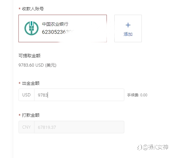This screenshot has width=170, height=158.
Task: Click the red asterisk beside 出金金额
Action: pyautogui.click(x=20, y=83)
